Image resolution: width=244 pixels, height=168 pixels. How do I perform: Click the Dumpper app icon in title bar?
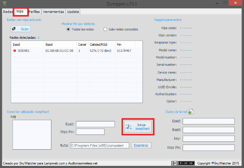[x=5, y=3]
